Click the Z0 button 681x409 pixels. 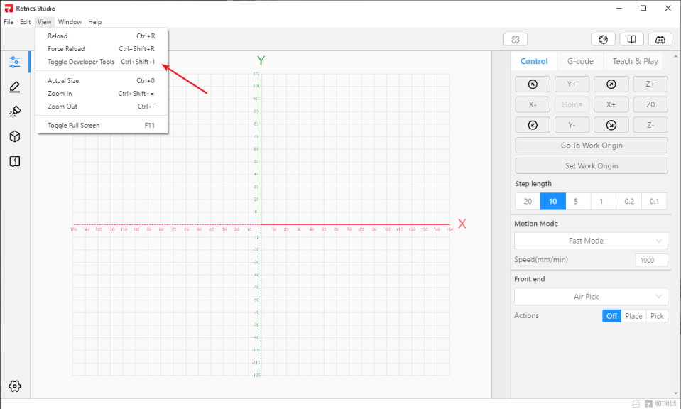click(650, 104)
